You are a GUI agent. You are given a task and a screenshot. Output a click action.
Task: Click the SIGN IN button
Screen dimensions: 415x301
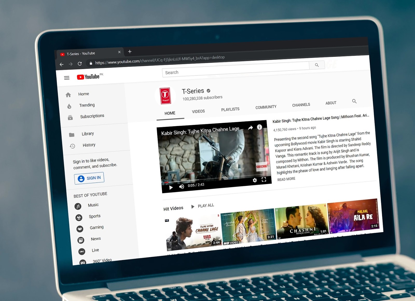coord(89,178)
